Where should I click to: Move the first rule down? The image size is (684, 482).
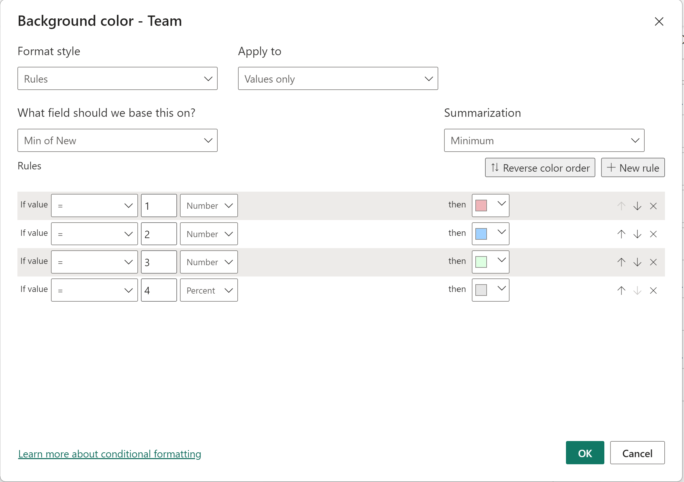click(637, 206)
